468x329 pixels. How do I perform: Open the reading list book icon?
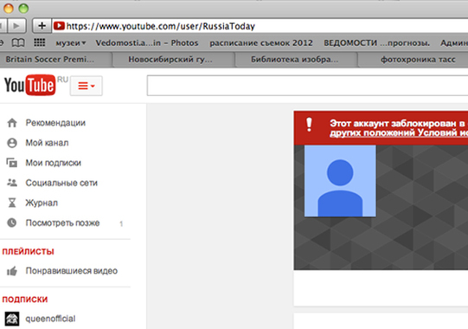pos(18,42)
